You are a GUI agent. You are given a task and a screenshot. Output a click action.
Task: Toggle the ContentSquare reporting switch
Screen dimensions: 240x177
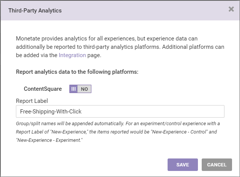point(80,89)
